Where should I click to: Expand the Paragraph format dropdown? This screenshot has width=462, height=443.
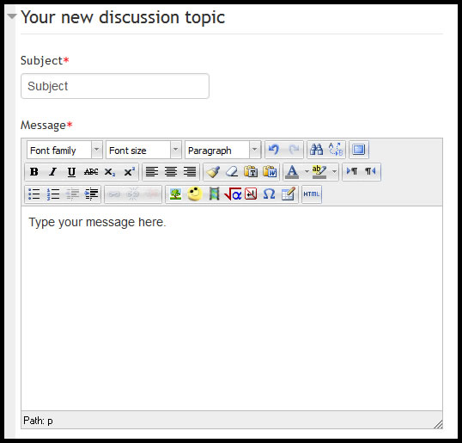(x=222, y=150)
